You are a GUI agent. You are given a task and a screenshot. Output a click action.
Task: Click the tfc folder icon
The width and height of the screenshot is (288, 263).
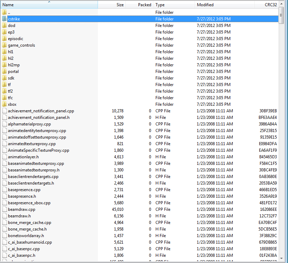(x=4, y=98)
